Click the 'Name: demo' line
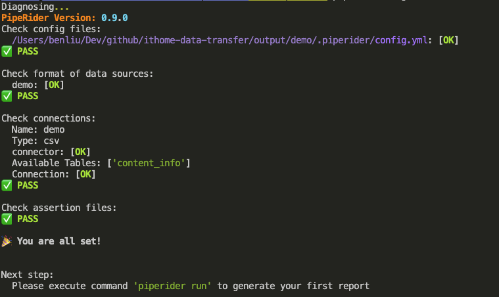The height and width of the screenshot is (297, 499). [38, 129]
